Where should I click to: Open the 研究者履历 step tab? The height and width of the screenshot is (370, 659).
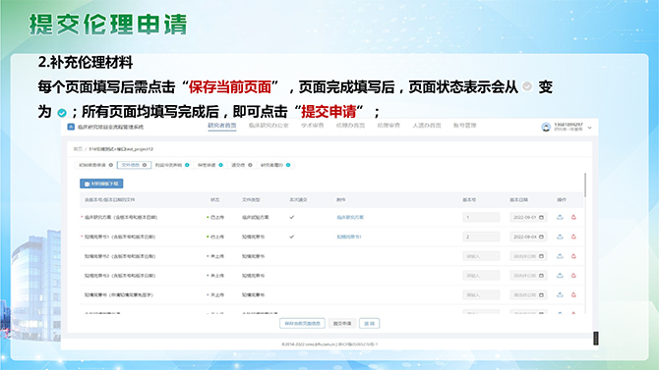coord(275,165)
